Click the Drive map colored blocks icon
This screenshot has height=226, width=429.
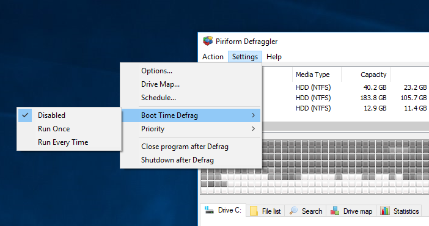335,211
